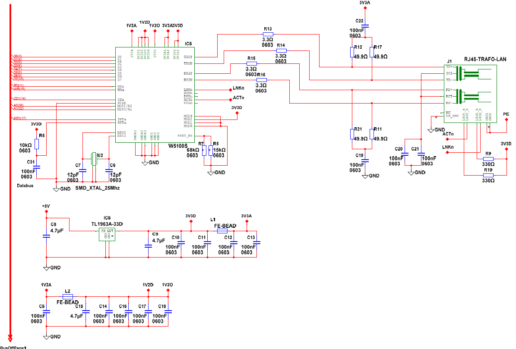The height and width of the screenshot is (349, 516).
Task: Select the CS1(14) bus signal label
Action: pyautogui.click(x=20, y=99)
